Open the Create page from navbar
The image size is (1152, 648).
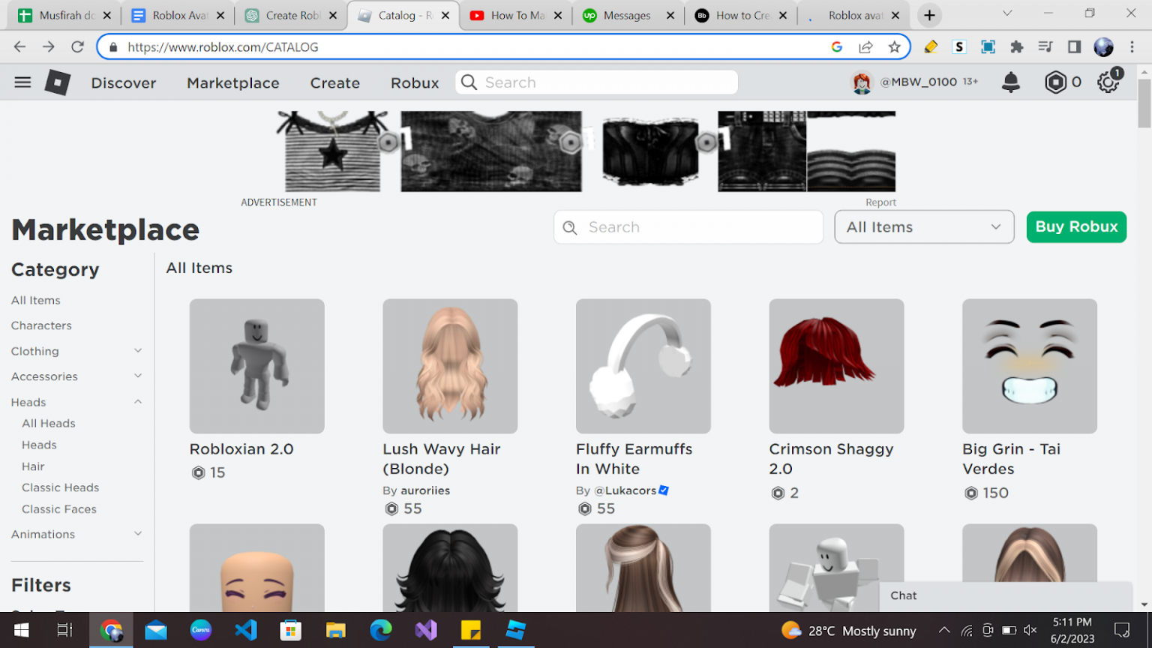[334, 82]
